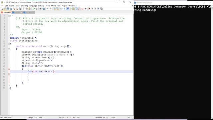The height and width of the screenshot is (120, 213).
Task: Collapse the class fold at line 11
Action: 9,44
